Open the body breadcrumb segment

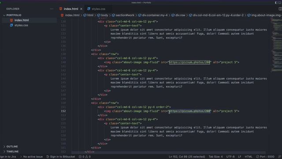[104, 15]
